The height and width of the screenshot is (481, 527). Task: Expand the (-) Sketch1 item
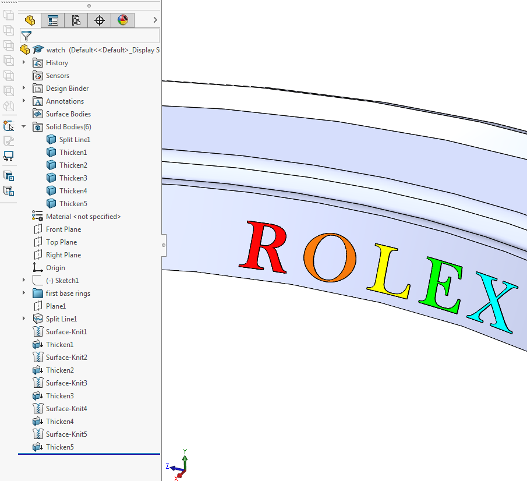pyautogui.click(x=23, y=280)
